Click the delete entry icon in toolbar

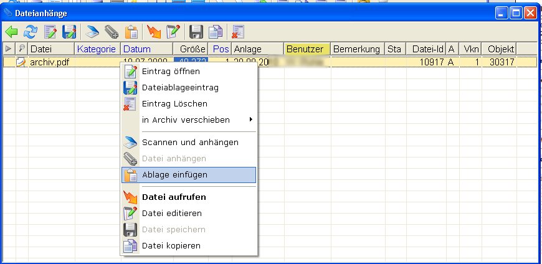(237, 32)
